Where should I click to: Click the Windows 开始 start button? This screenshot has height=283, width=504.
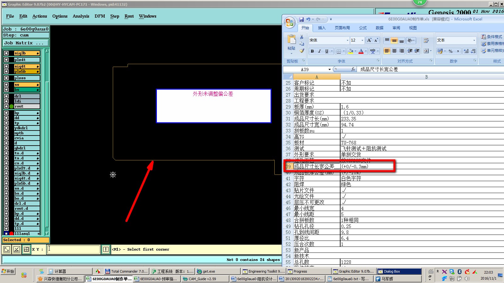[x=8, y=271]
